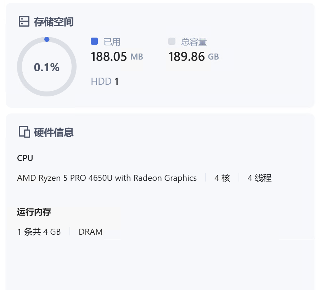Select the CPU section heading
319x290 pixels.
(x=25, y=158)
